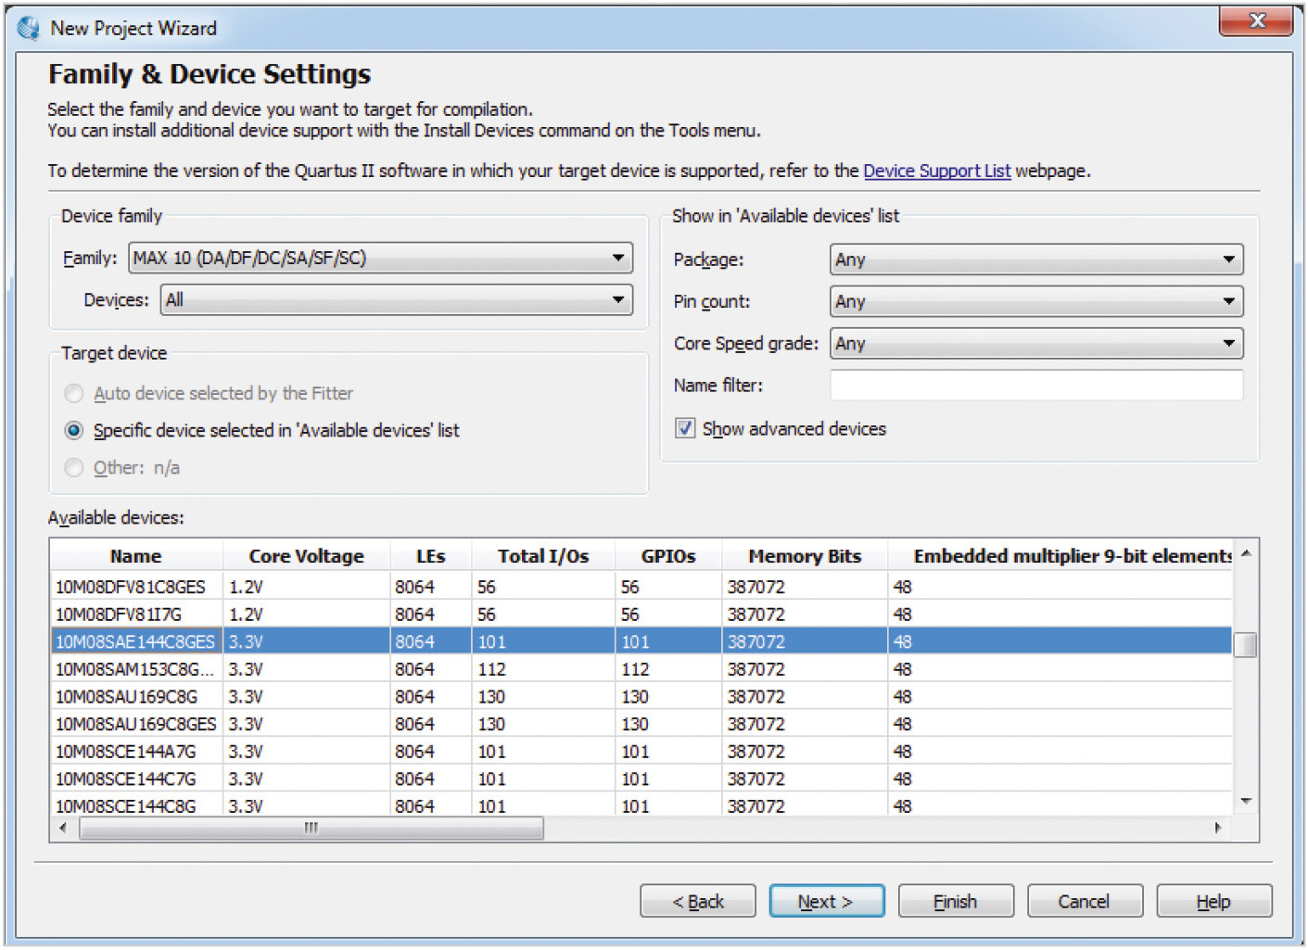The width and height of the screenshot is (1308, 950).
Task: Click the Finish button
Action: (x=955, y=901)
